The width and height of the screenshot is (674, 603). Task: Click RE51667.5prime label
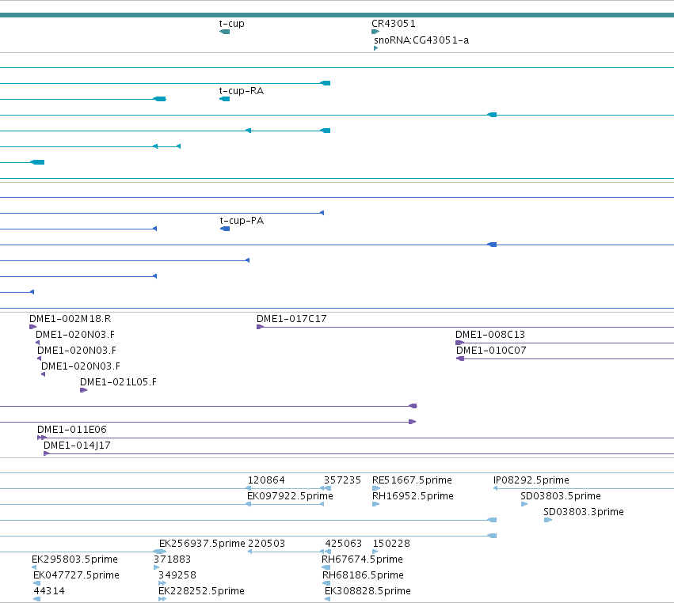pos(412,480)
